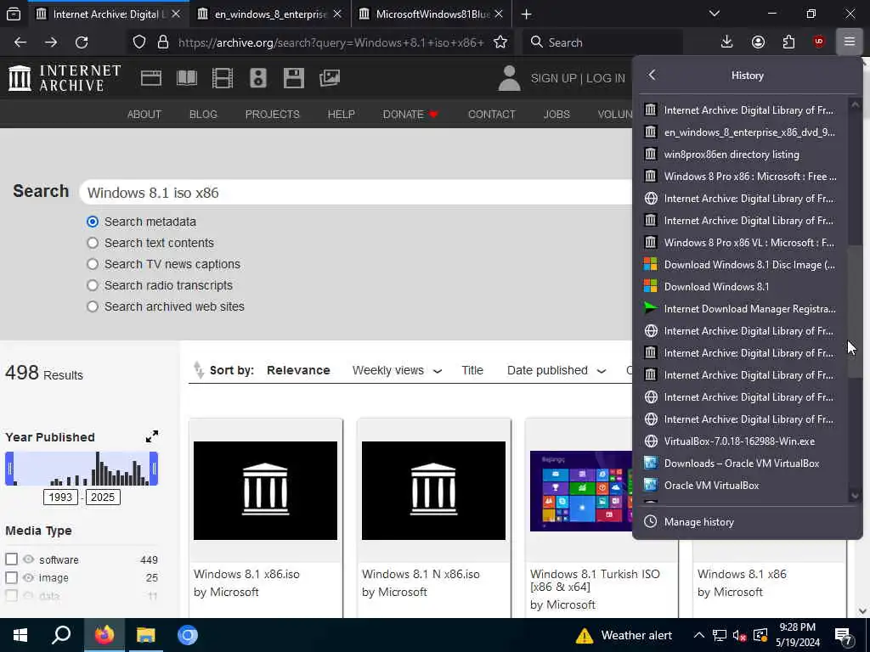This screenshot has width=870, height=652.
Task: Click SIGN UP link
Action: (553, 78)
